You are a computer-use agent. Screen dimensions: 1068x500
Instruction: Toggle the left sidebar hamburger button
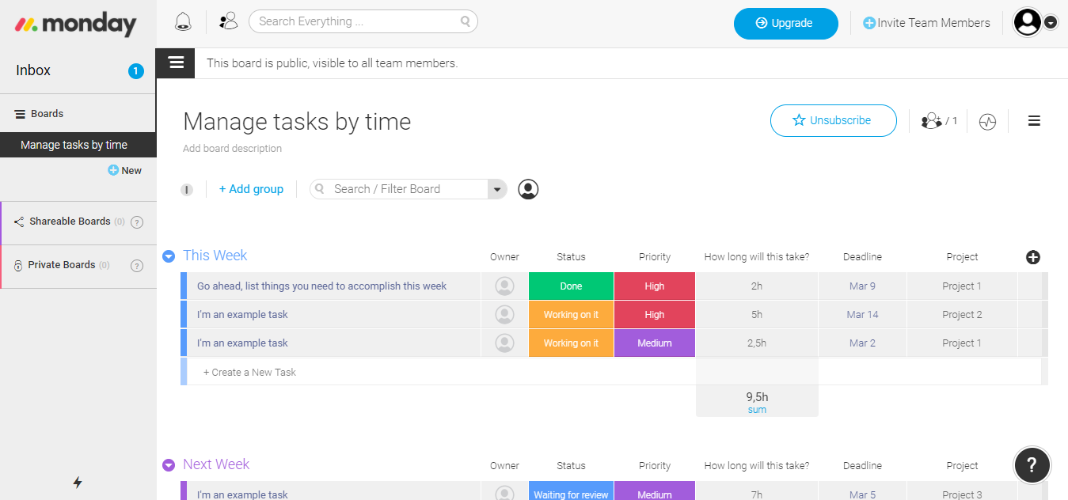coord(176,62)
